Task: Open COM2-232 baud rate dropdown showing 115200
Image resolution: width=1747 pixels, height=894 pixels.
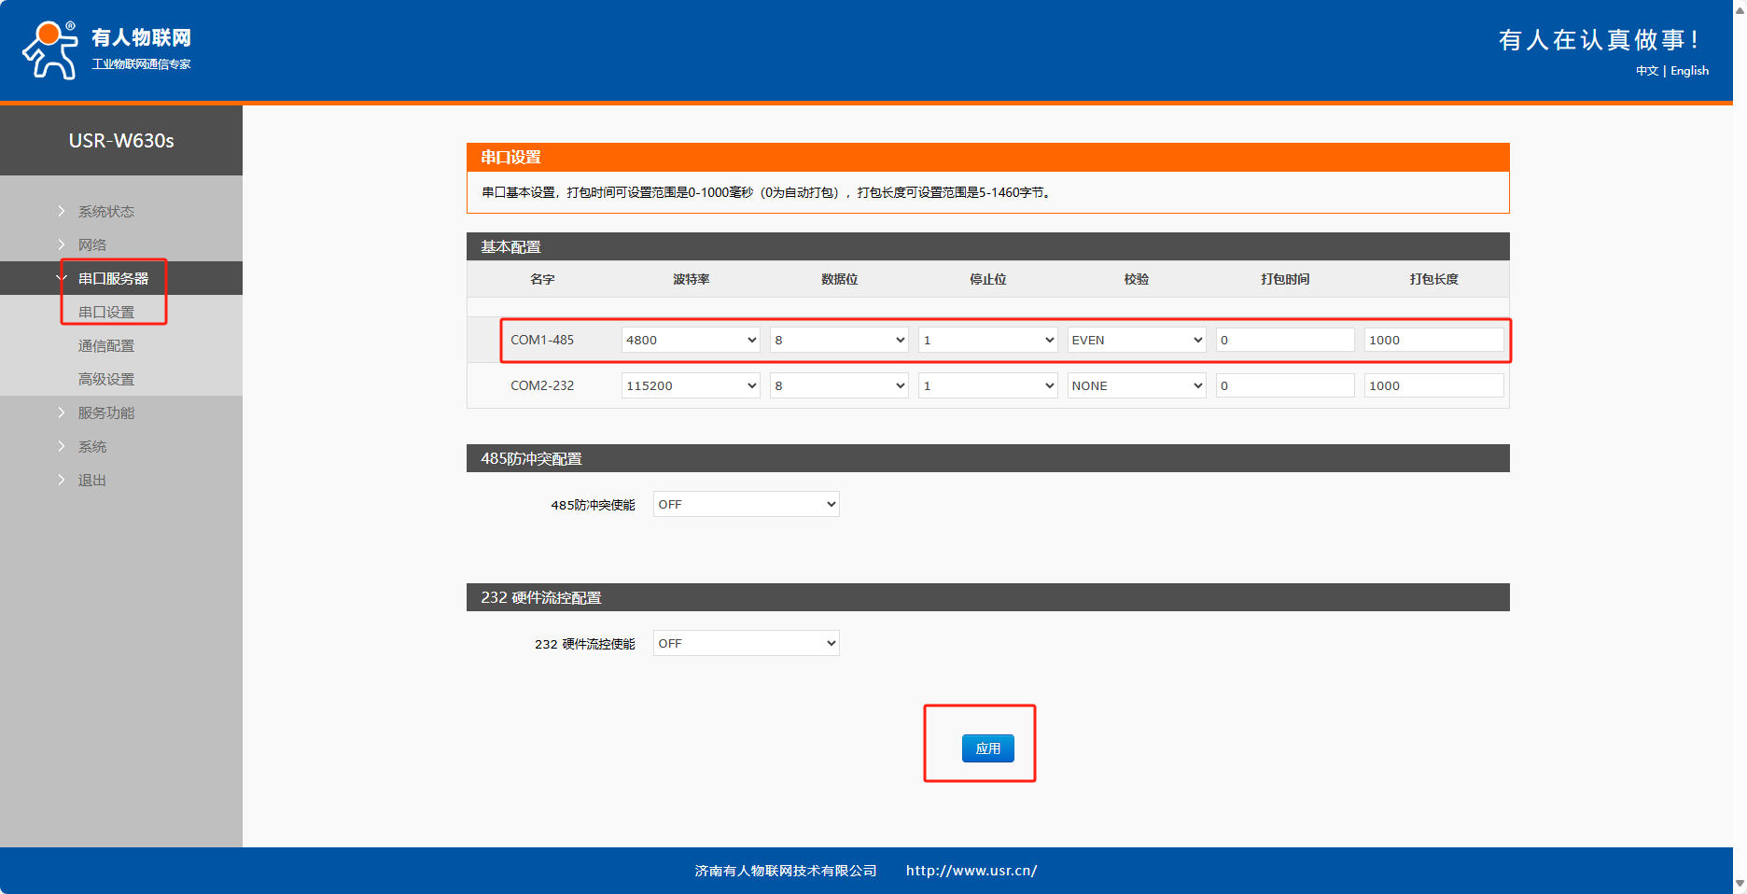Action: tap(691, 385)
